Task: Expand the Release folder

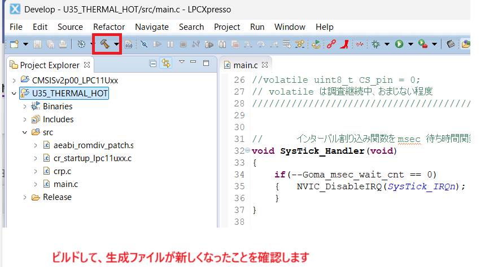Action: point(25,197)
